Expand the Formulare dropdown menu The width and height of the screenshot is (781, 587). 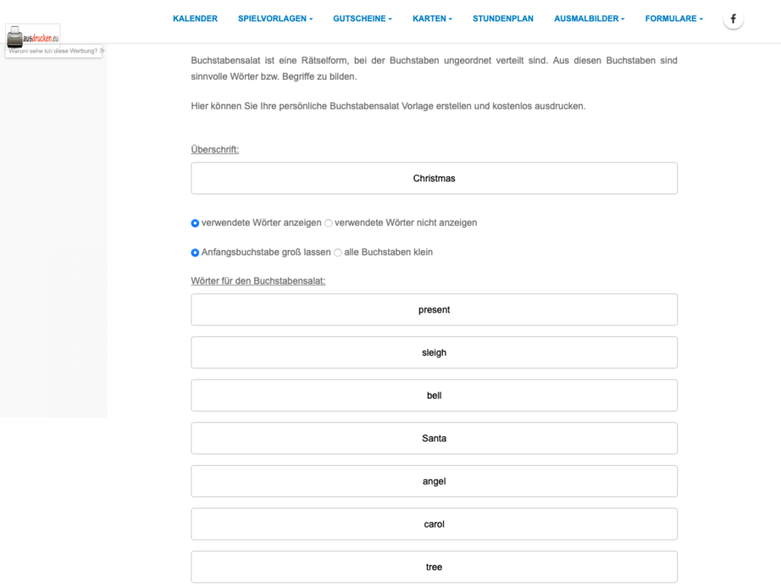pyautogui.click(x=673, y=19)
